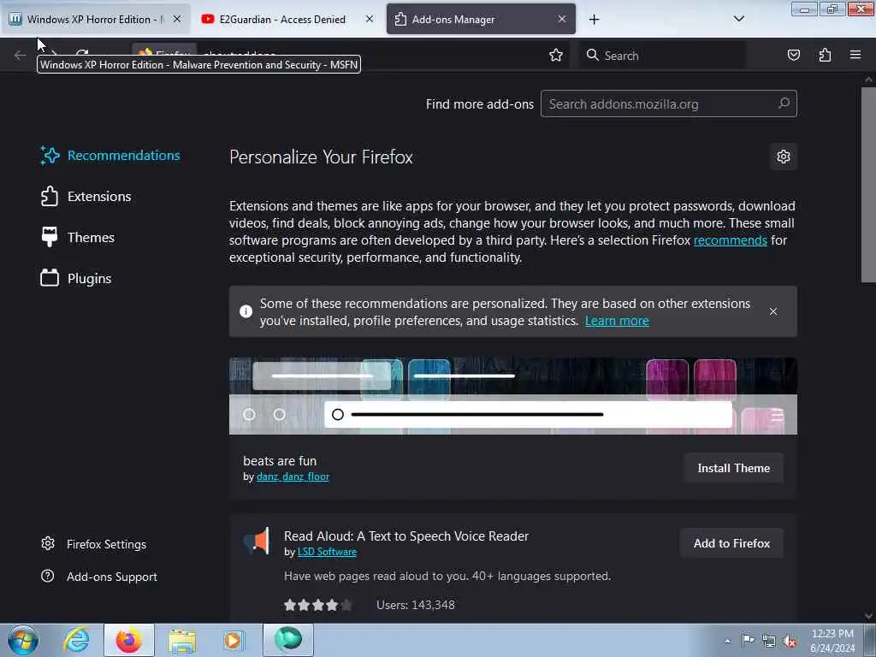Open the Extensions toolbar puzzle icon
The height and width of the screenshot is (657, 876).
[x=825, y=55]
